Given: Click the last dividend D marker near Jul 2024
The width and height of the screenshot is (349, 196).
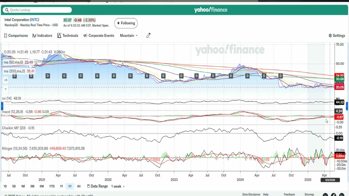Looking at the screenshot, I should point(281,76).
